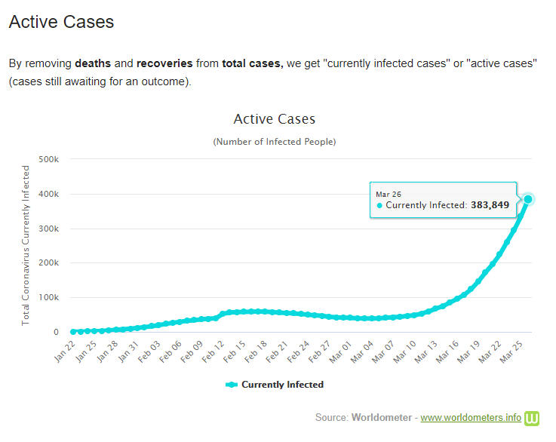Screen dimensions: 556x442
Task: Click the green Worldometer W logo
Action: (x=533, y=417)
